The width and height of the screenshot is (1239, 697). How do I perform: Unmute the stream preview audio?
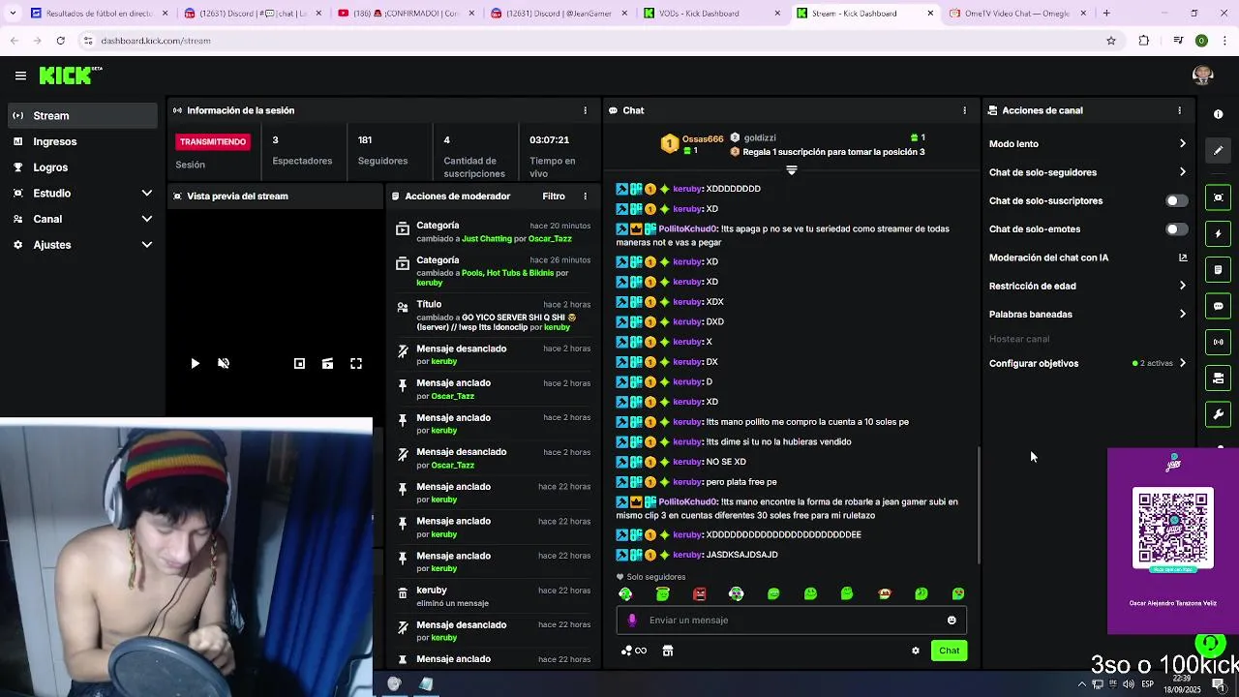pyautogui.click(x=224, y=363)
